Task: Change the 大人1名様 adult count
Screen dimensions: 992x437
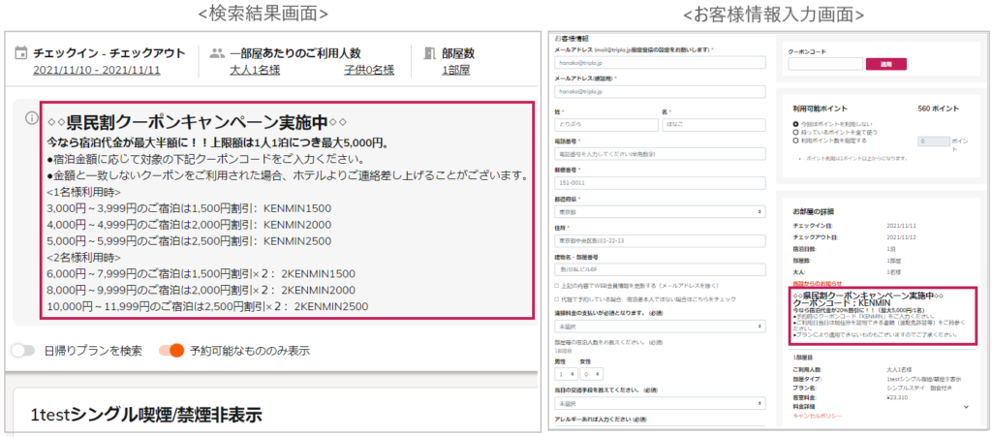Action: tap(255, 70)
